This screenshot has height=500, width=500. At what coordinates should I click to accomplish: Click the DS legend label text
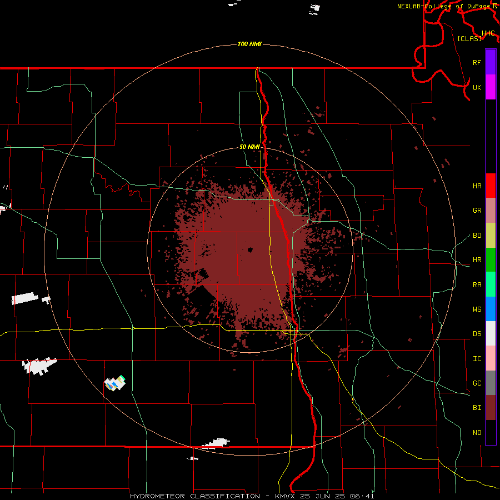477,333
